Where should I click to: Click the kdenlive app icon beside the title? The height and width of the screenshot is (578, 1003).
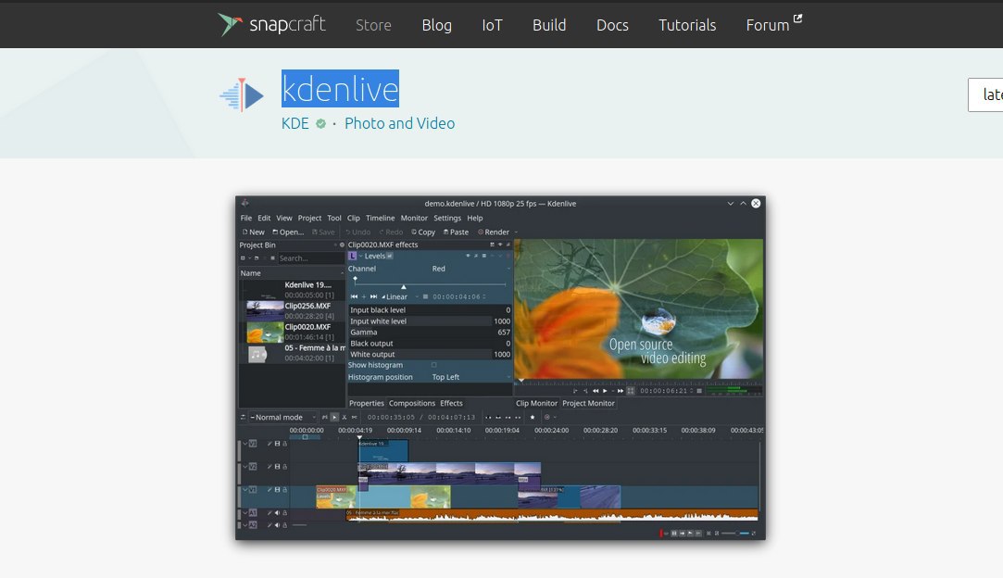click(242, 94)
